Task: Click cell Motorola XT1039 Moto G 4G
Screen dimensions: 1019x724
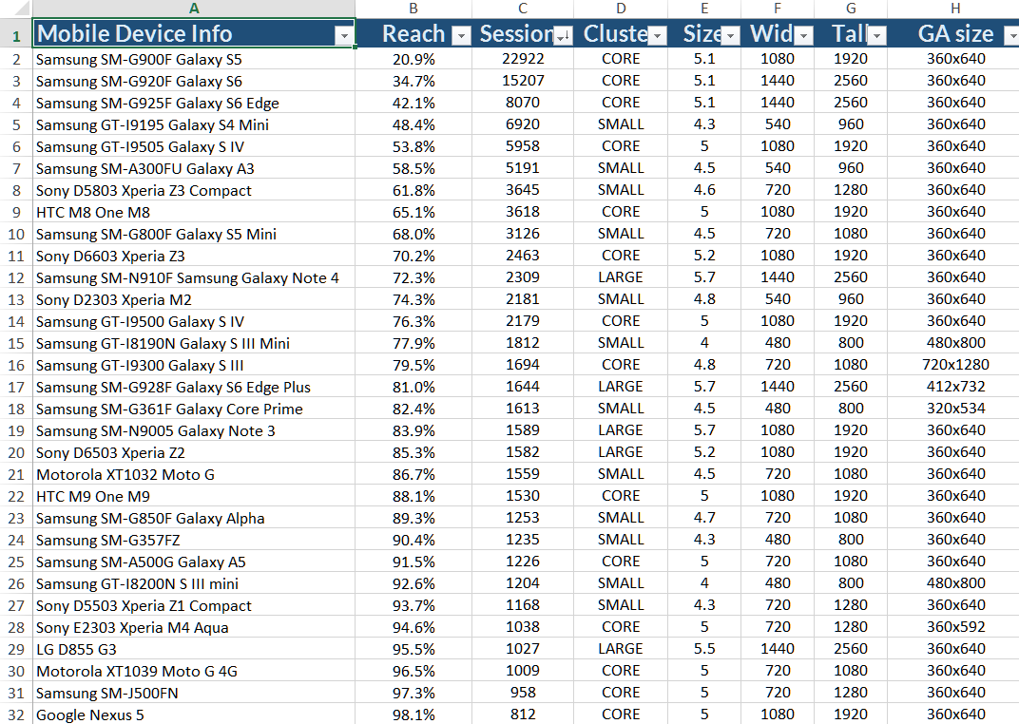Action: (194, 672)
